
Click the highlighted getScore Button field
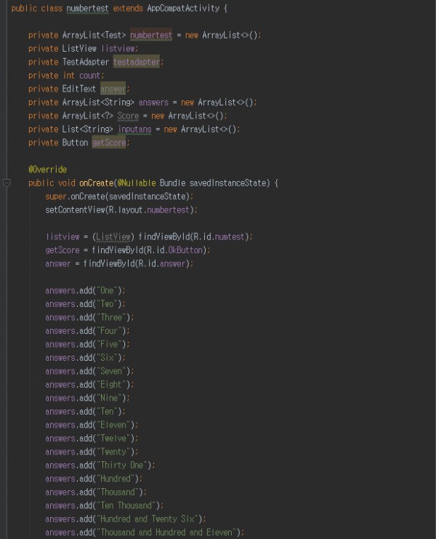[109, 143]
